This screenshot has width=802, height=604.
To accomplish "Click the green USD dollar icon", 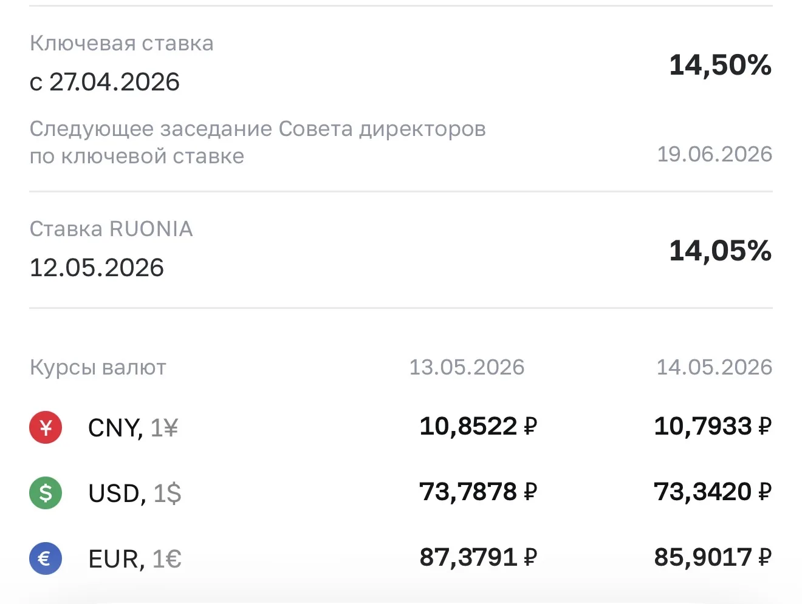I will point(46,493).
